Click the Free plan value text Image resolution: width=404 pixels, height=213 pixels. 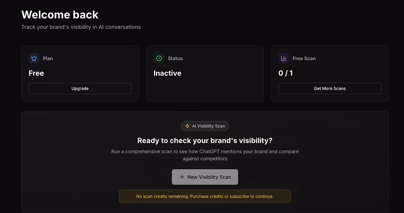point(36,73)
